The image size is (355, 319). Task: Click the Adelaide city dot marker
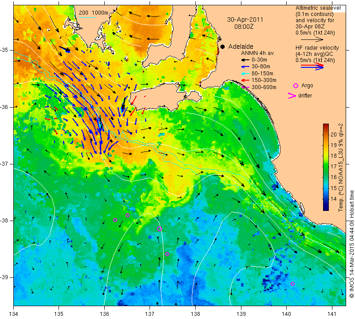(x=223, y=47)
